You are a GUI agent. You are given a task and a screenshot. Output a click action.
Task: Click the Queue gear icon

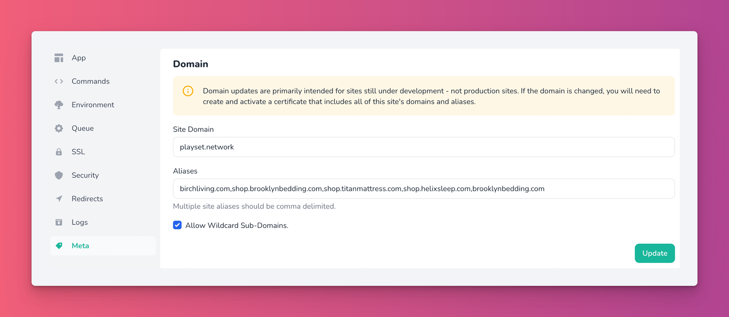pyautogui.click(x=59, y=128)
